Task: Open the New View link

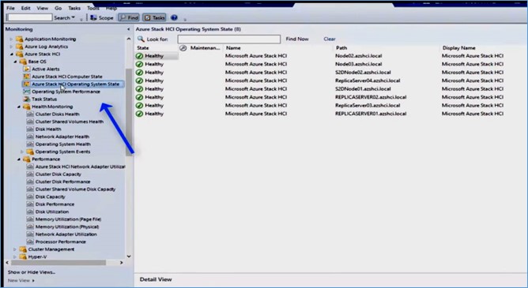Action: [x=21, y=281]
